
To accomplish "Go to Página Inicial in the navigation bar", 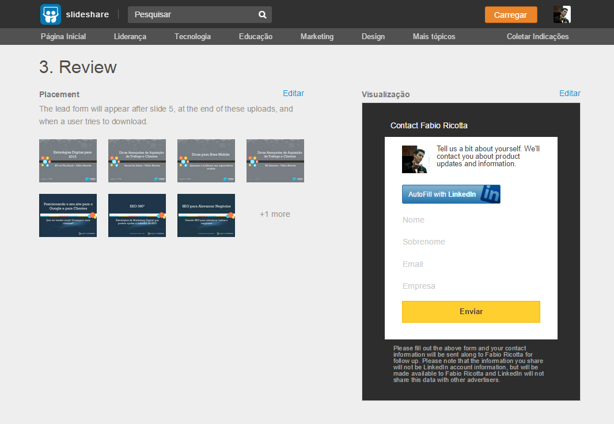I will (63, 36).
